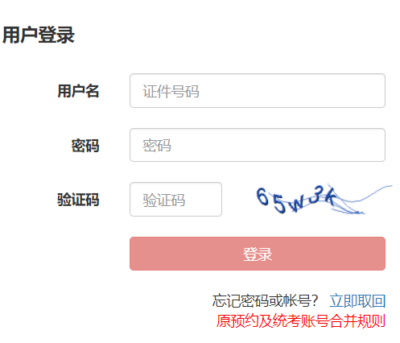Select the 验证码 captcha text field
This screenshot has height=343, width=400.
pos(175,200)
